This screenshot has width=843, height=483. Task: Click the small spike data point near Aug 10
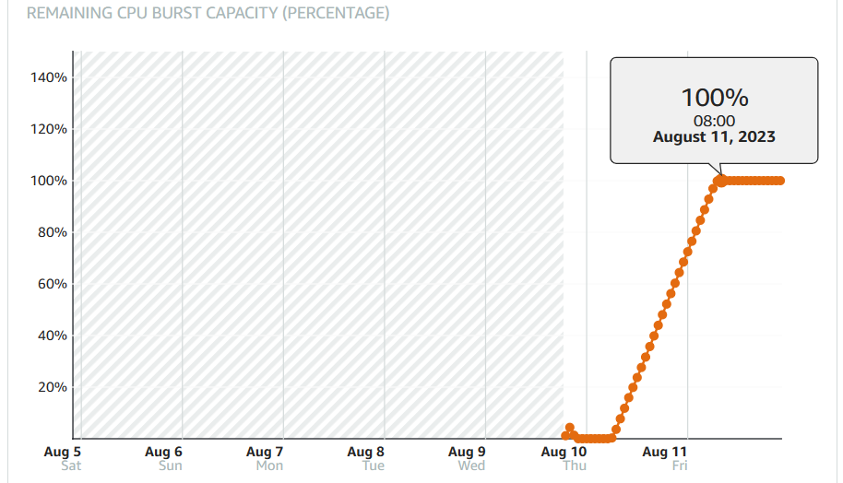(570, 429)
